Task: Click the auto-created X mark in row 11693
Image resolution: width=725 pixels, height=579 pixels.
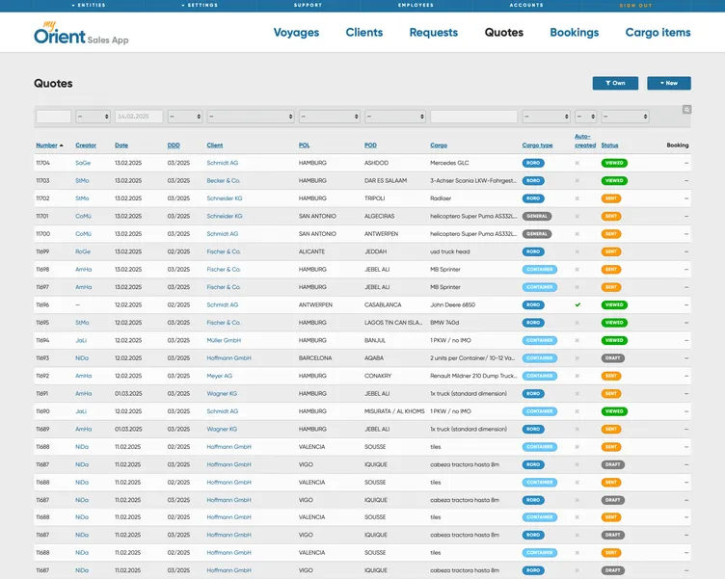Action: pyautogui.click(x=577, y=358)
